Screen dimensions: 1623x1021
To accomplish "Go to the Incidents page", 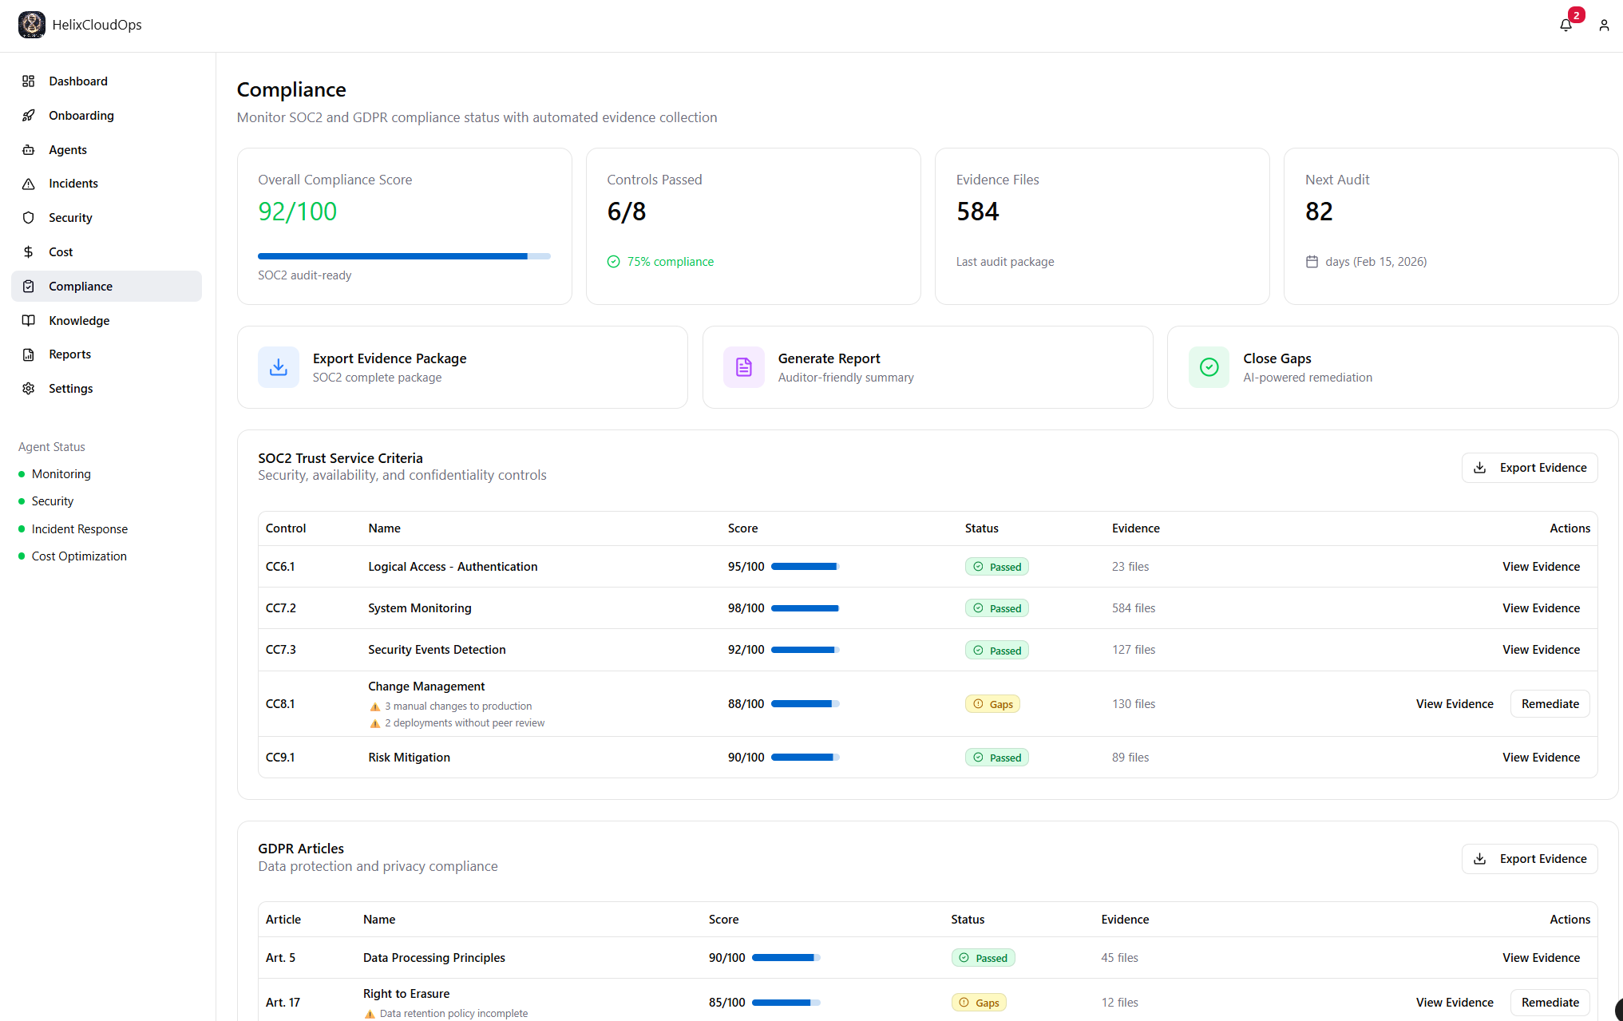I will coord(73,184).
